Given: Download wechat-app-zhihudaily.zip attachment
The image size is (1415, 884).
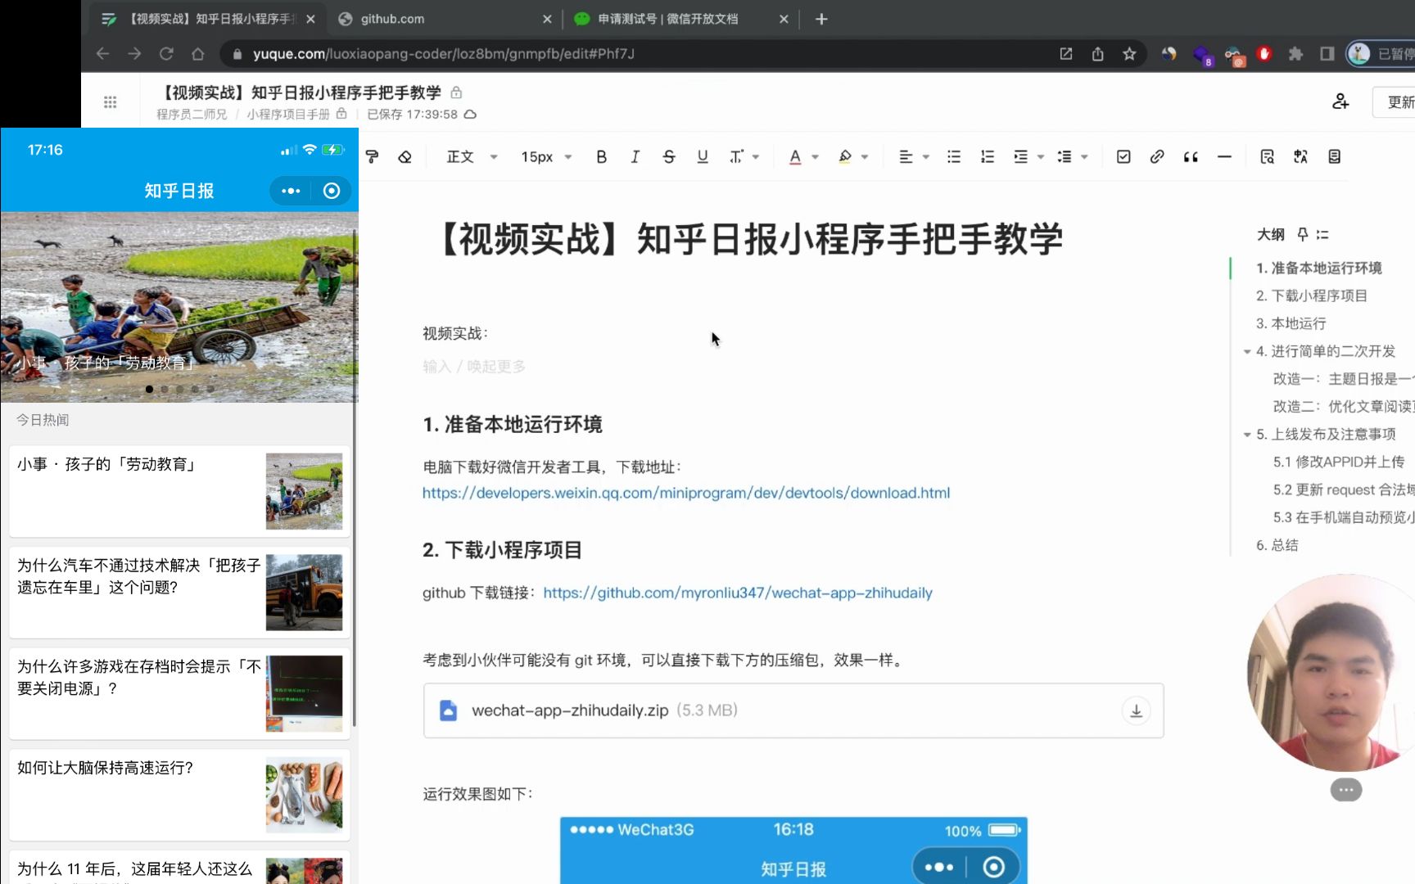Looking at the screenshot, I should (1136, 710).
